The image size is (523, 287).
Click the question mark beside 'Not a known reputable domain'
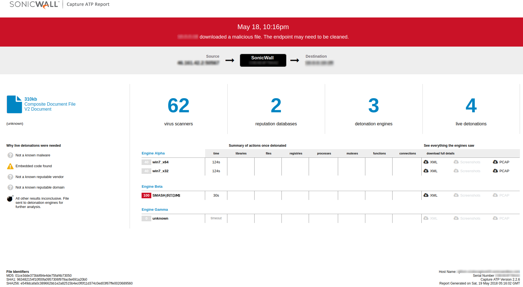click(10, 187)
